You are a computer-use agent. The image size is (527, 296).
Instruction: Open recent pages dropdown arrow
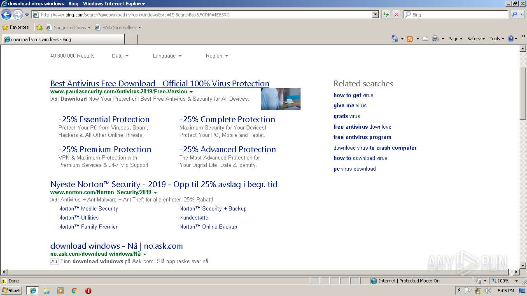click(x=27, y=15)
